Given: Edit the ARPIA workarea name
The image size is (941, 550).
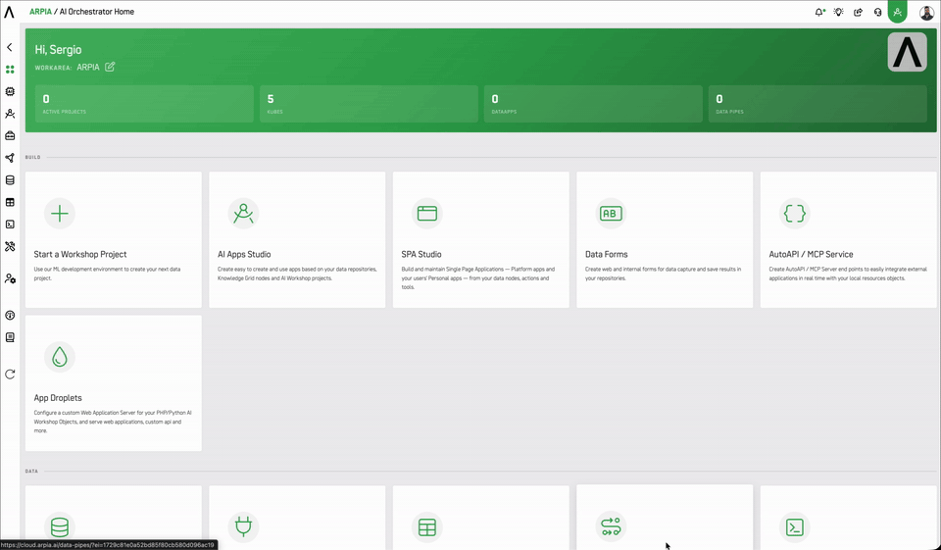Looking at the screenshot, I should pos(110,67).
